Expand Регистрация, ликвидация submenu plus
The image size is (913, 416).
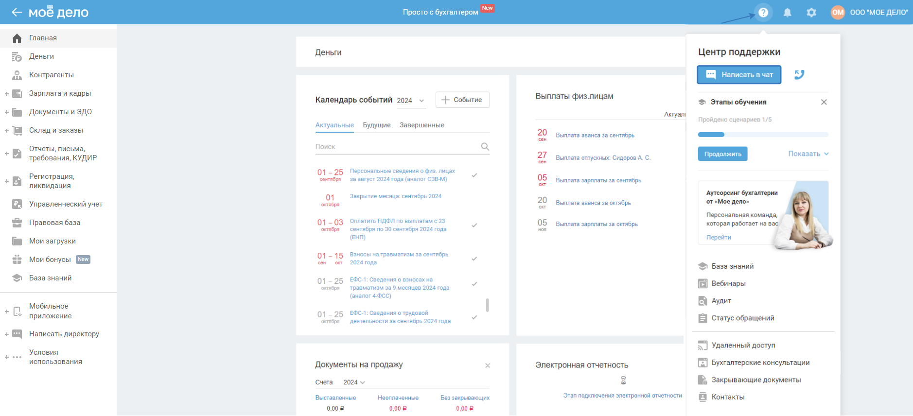coord(7,181)
